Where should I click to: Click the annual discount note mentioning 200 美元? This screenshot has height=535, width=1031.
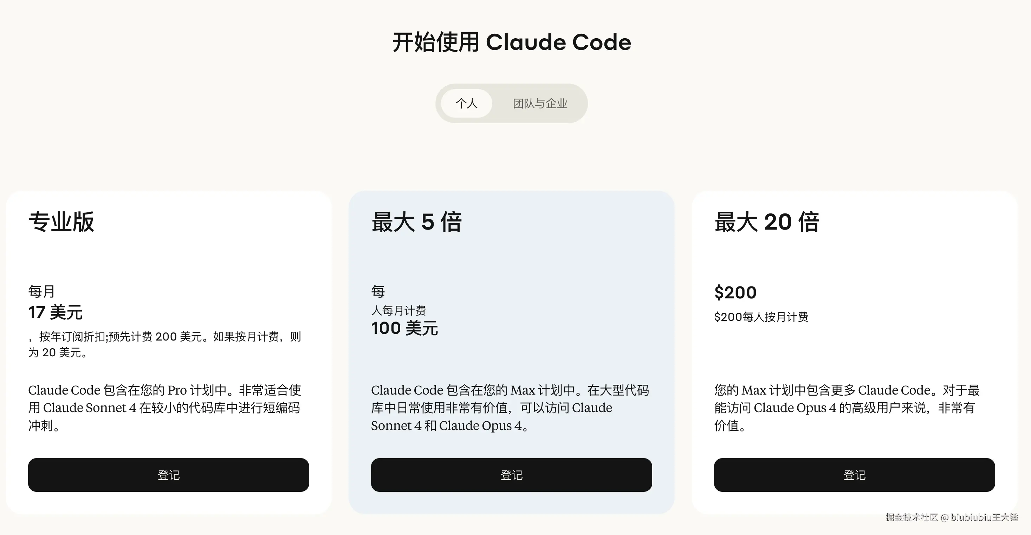pos(164,344)
